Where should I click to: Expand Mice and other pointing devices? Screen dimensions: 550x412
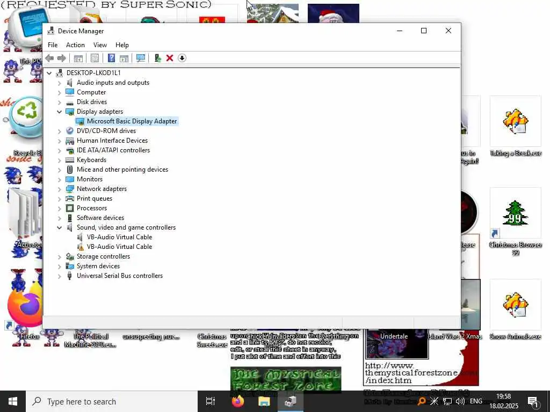pyautogui.click(x=59, y=170)
